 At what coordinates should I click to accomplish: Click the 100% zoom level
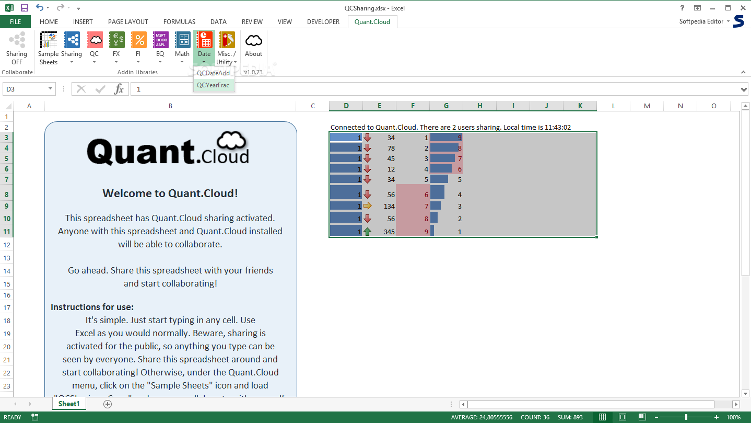[x=734, y=417]
